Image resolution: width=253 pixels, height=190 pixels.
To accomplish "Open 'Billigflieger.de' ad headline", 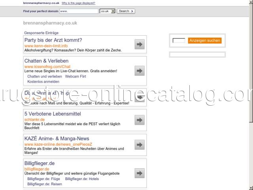I will coord(40,163).
